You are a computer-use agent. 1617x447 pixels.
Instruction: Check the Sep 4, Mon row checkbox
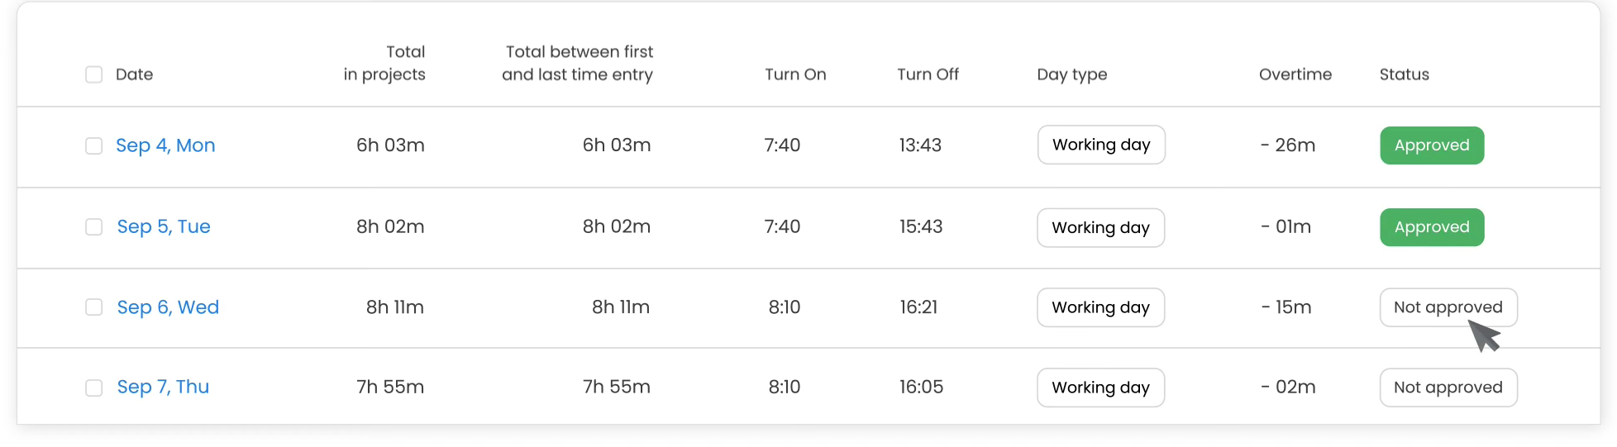(x=94, y=145)
